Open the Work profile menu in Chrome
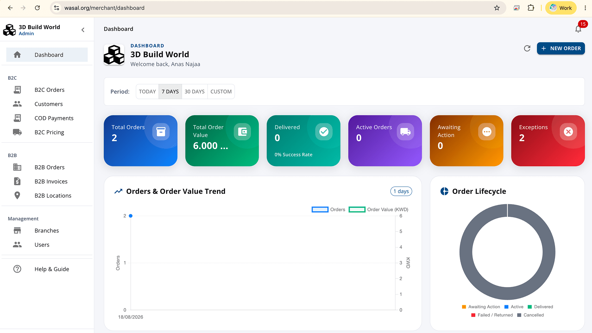Screen dimensions: 592x333 tap(561, 8)
